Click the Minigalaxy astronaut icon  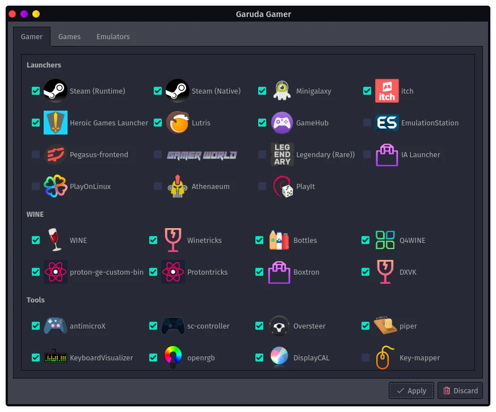282,91
